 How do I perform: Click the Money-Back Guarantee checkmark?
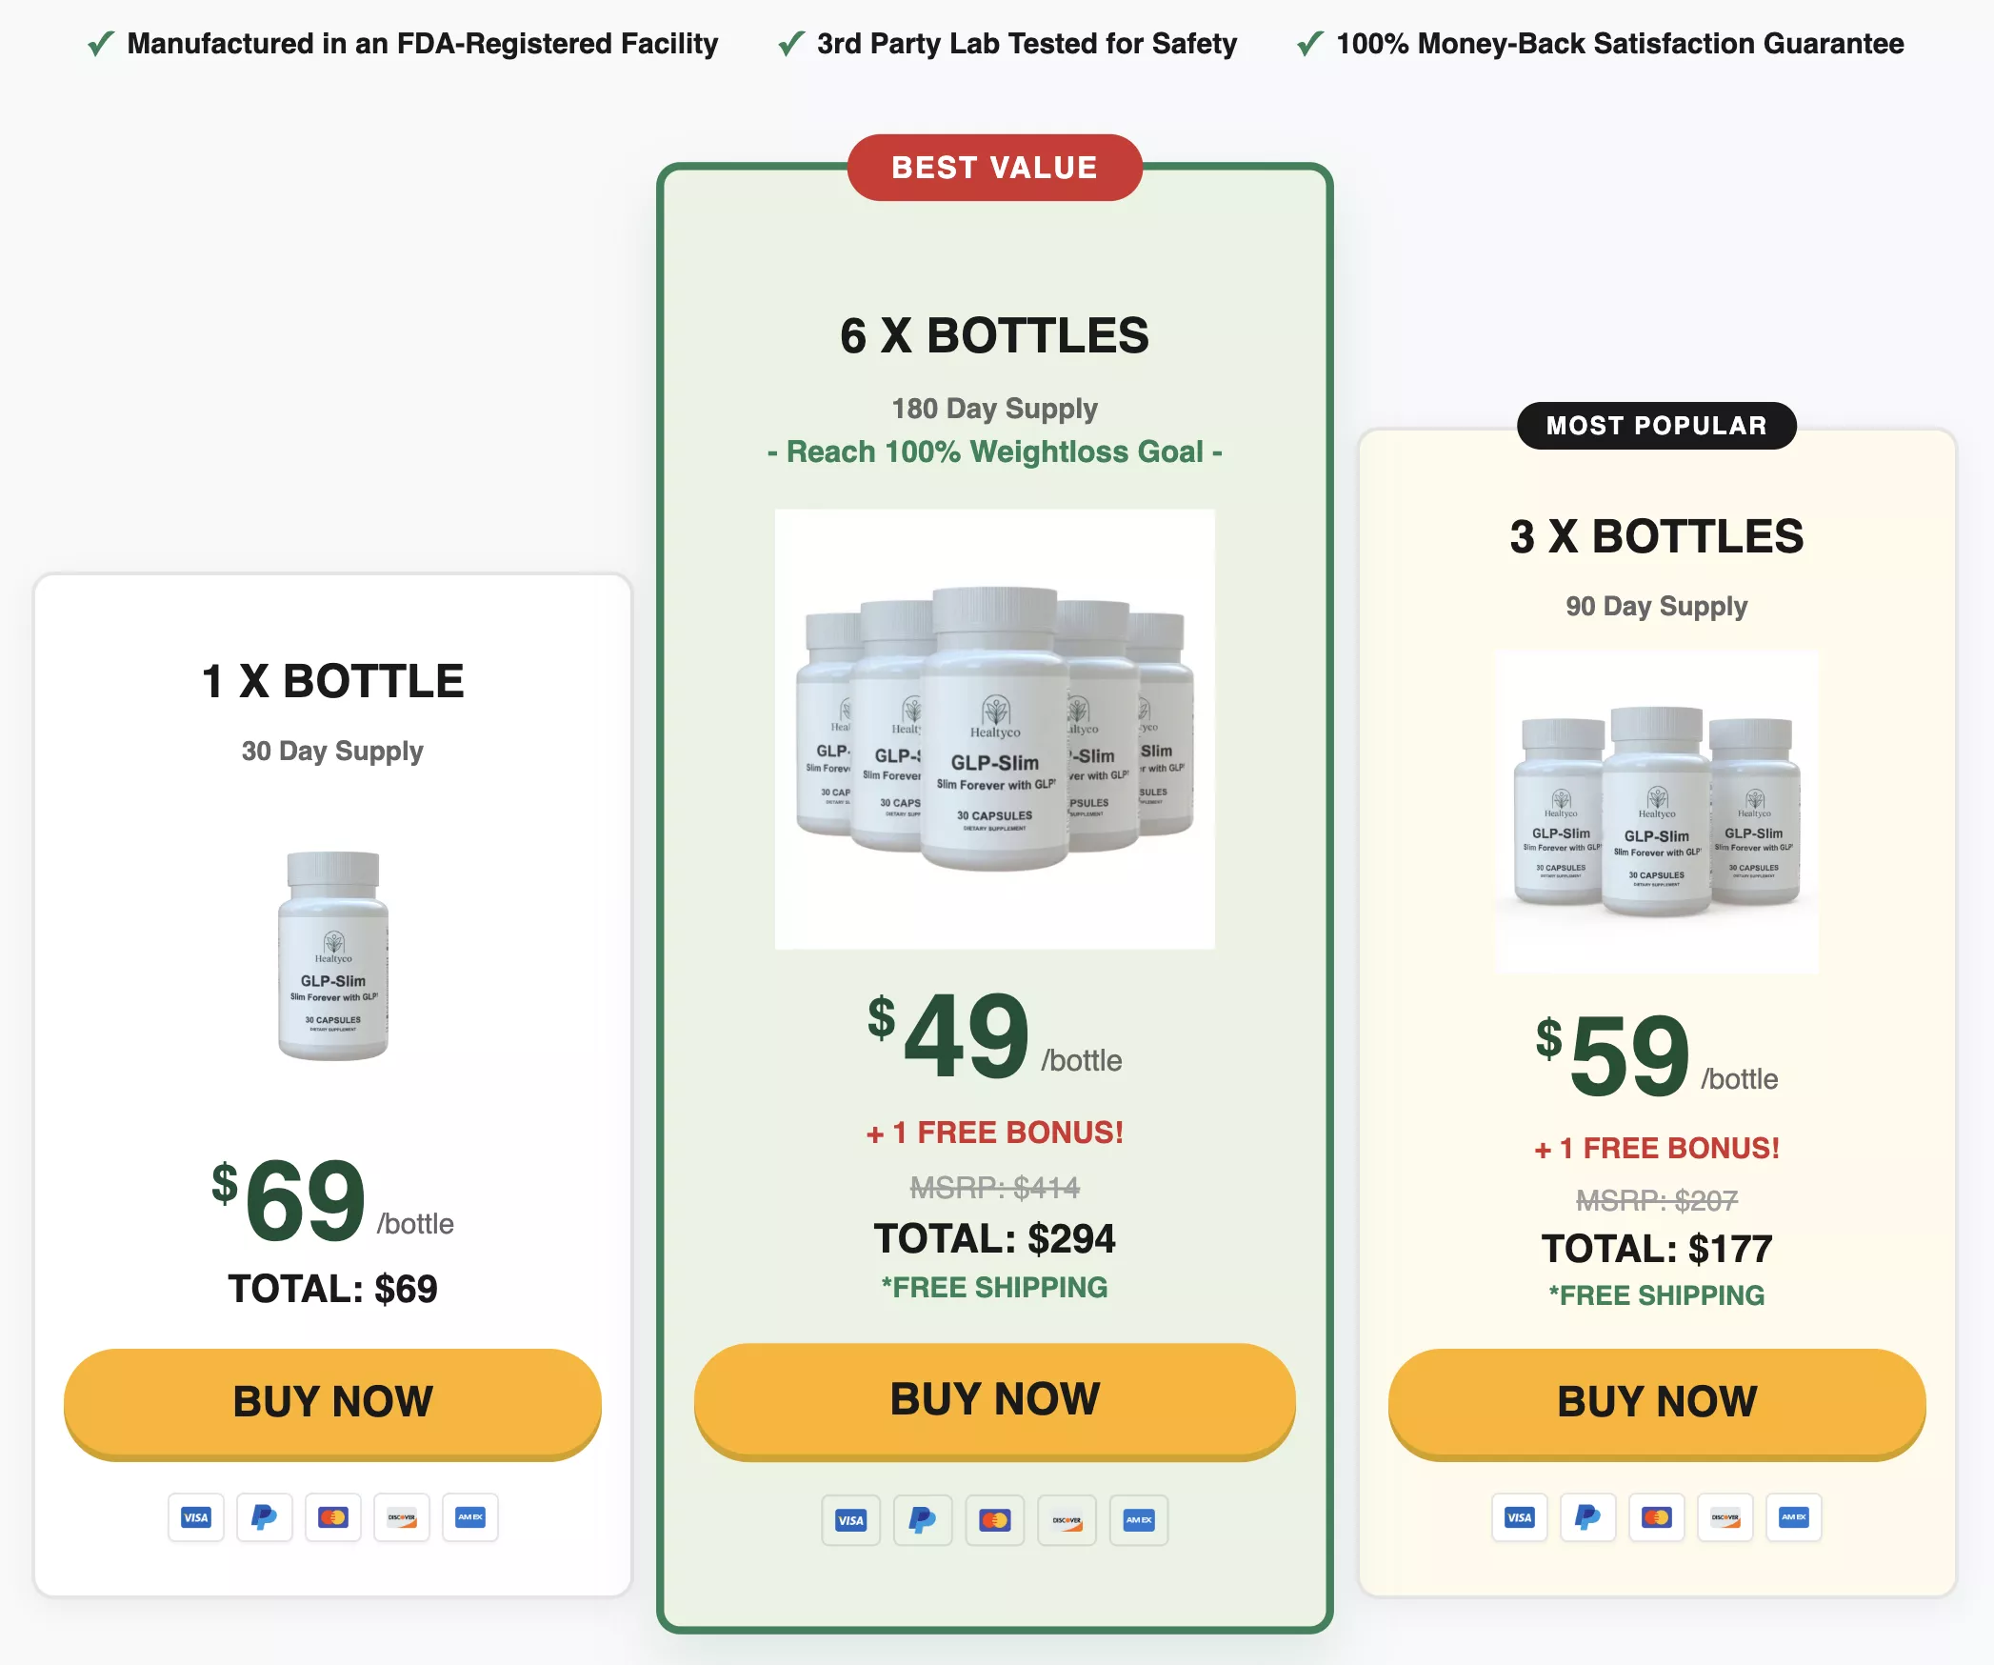click(x=1310, y=44)
